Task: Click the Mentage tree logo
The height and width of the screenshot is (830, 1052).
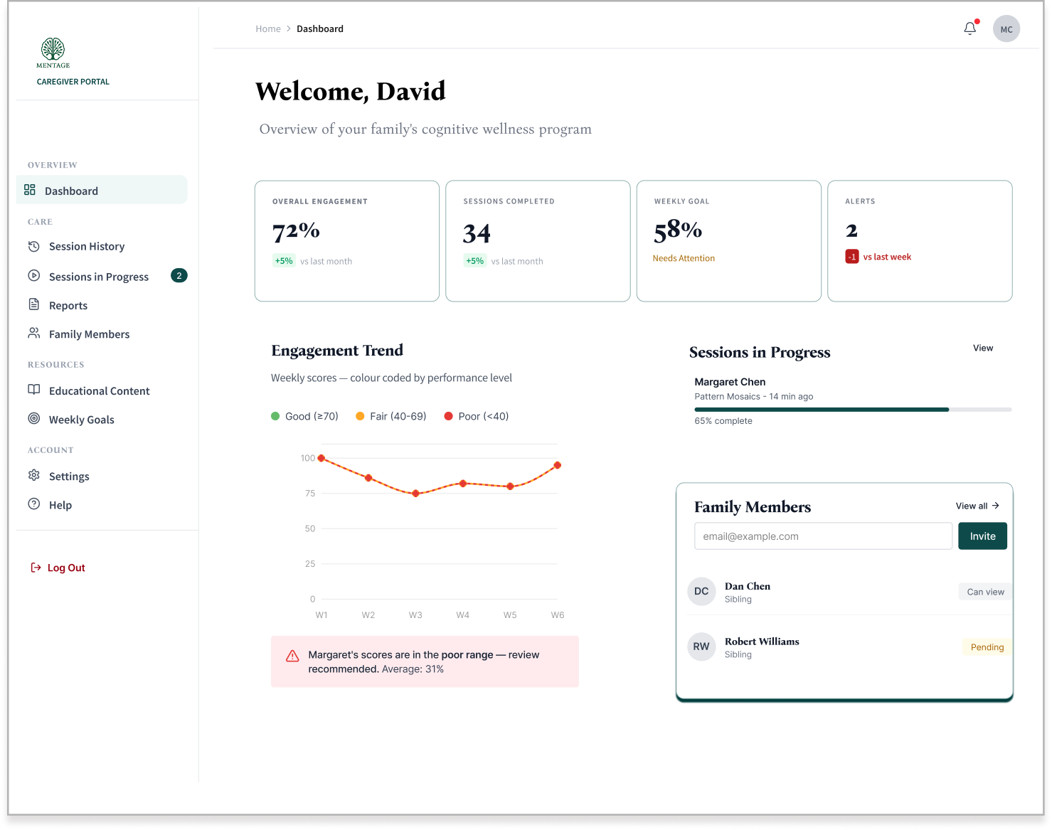Action: pos(53,49)
